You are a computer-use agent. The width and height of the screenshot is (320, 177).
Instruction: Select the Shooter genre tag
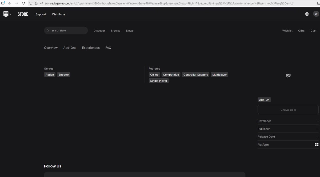point(64,75)
